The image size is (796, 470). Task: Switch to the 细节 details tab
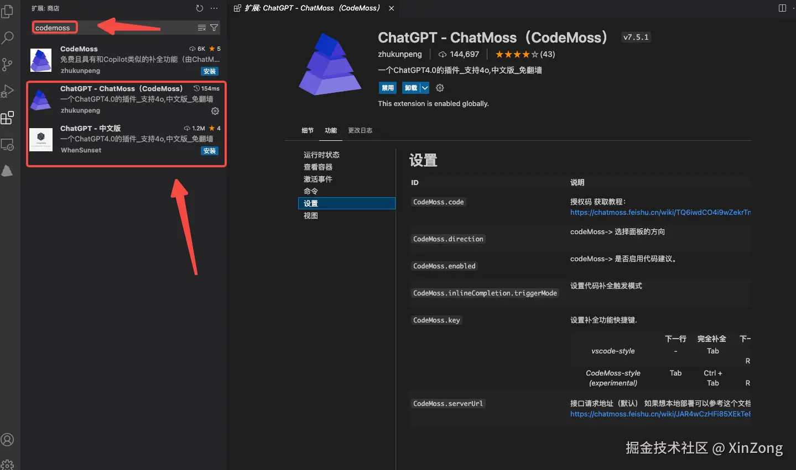pos(308,130)
